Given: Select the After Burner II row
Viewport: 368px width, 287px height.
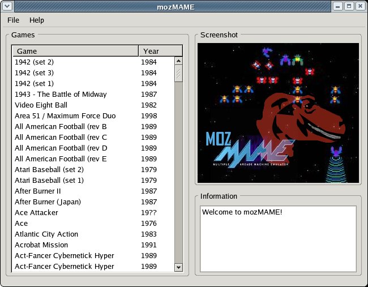Looking at the screenshot, I should pos(93,191).
